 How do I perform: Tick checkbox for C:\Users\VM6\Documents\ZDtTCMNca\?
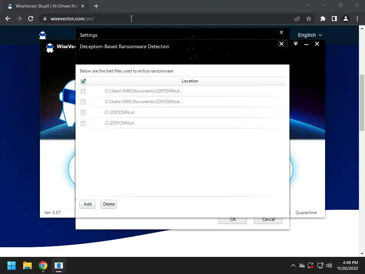(83, 102)
